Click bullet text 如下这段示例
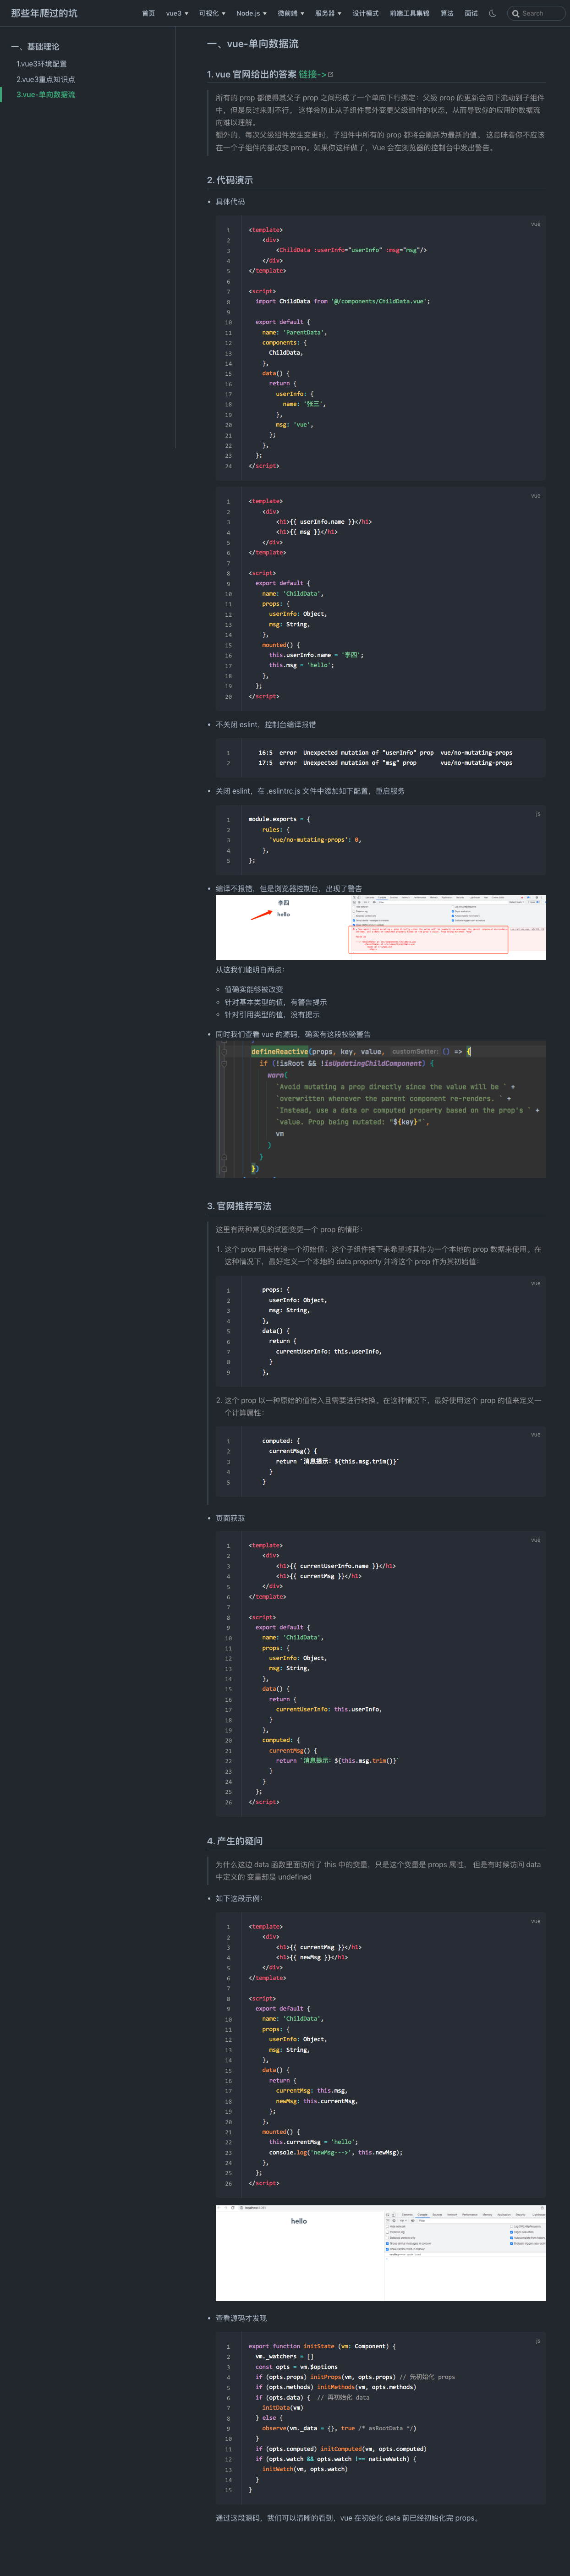The image size is (570, 2576). [239, 1898]
